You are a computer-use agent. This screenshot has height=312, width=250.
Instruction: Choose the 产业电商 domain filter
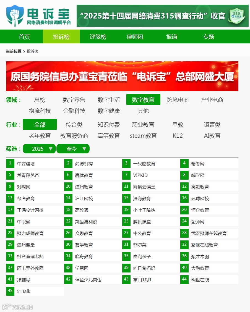[212, 100]
